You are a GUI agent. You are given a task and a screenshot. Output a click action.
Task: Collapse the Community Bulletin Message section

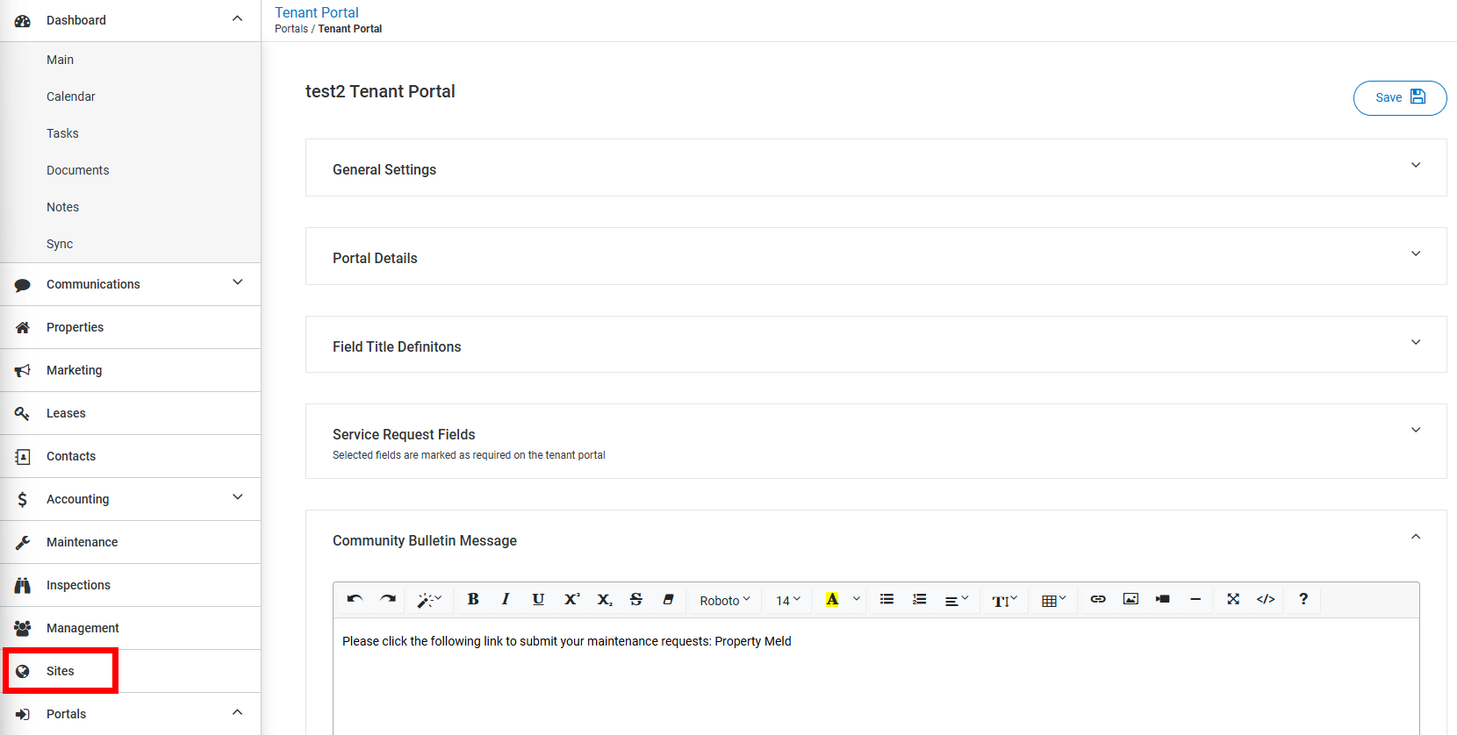point(1415,537)
